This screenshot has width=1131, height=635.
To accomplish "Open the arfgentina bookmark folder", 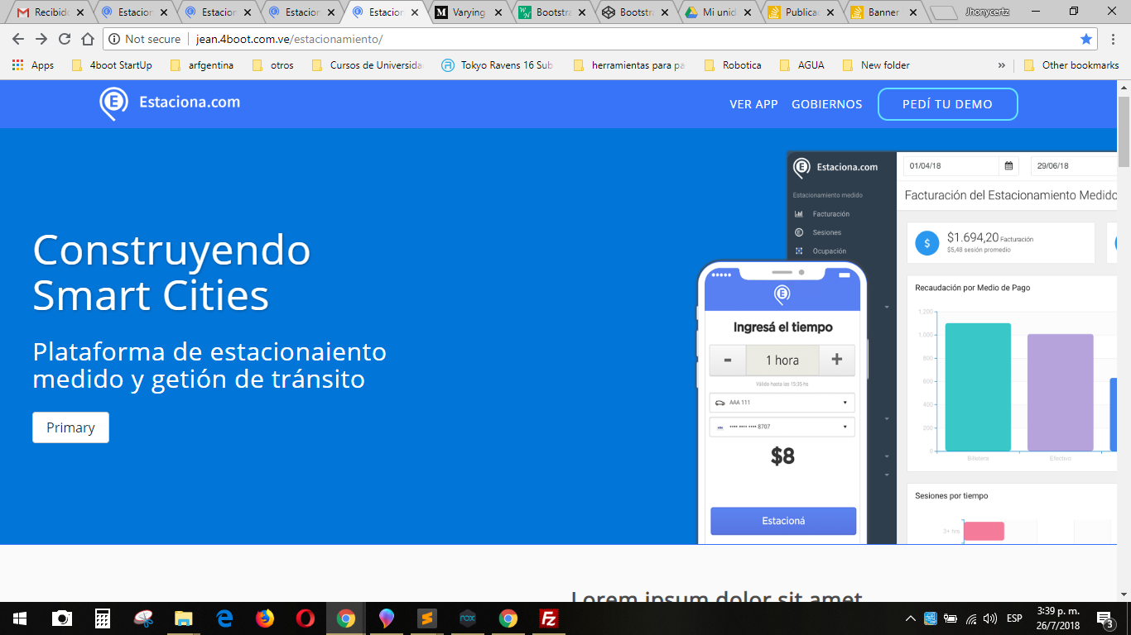I will tap(201, 65).
